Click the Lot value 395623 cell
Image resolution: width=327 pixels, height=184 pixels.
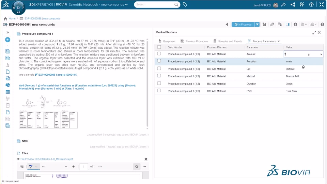pyautogui.click(x=290, y=69)
